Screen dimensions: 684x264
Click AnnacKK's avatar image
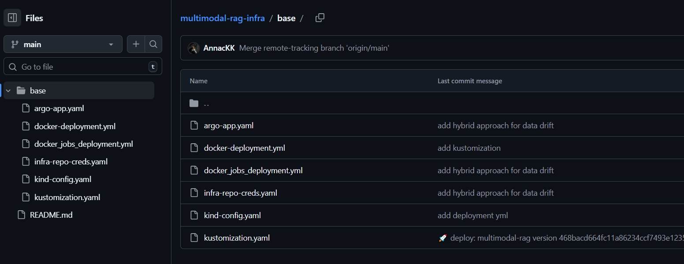click(193, 48)
